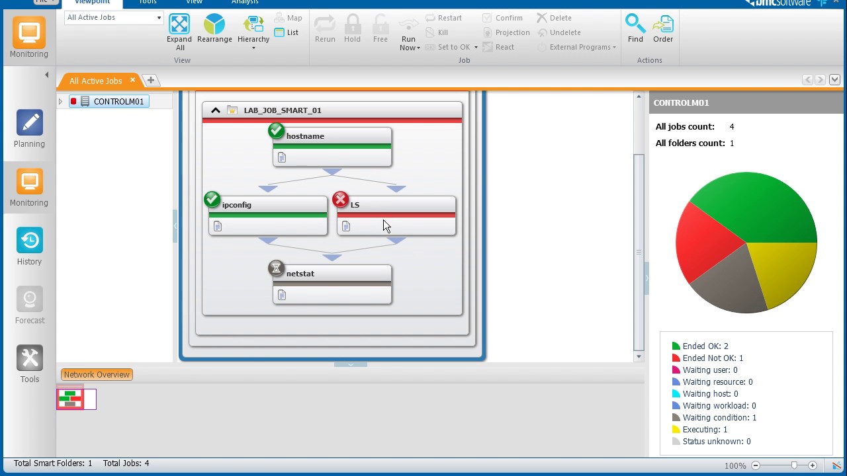Click the Network Overview thumbnail map
The width and height of the screenshot is (847, 476).
[76, 399]
